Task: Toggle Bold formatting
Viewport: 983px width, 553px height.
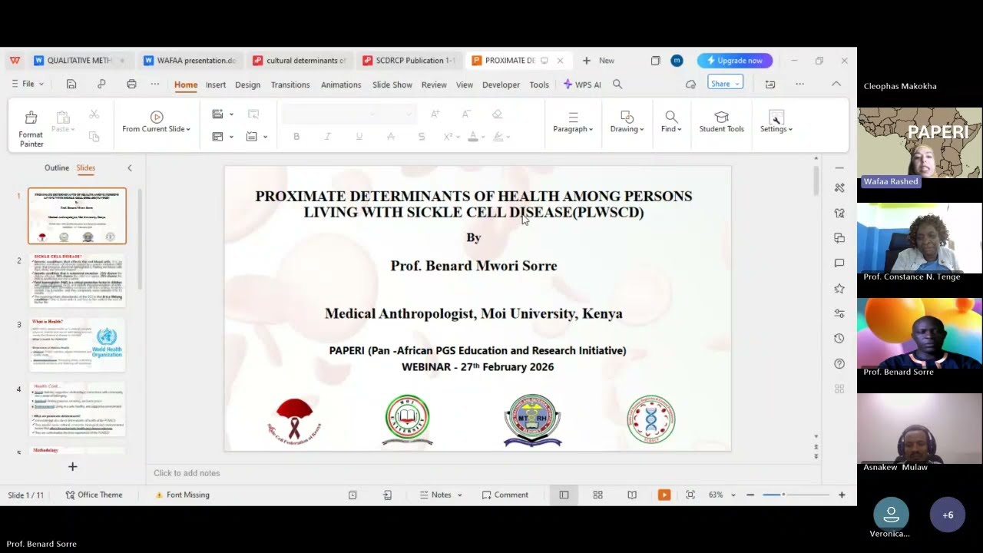Action: [x=296, y=137]
